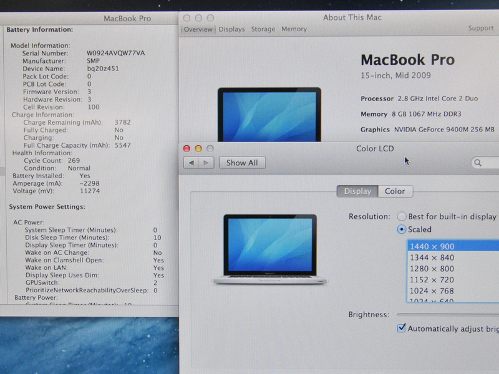Click the search magnifier in Color LCD
The height and width of the screenshot is (374, 499).
click(x=478, y=163)
